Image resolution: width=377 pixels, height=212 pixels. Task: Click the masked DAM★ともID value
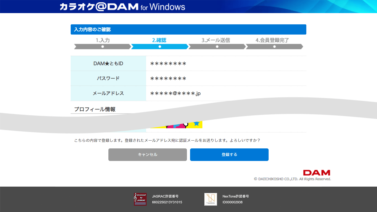click(168, 64)
